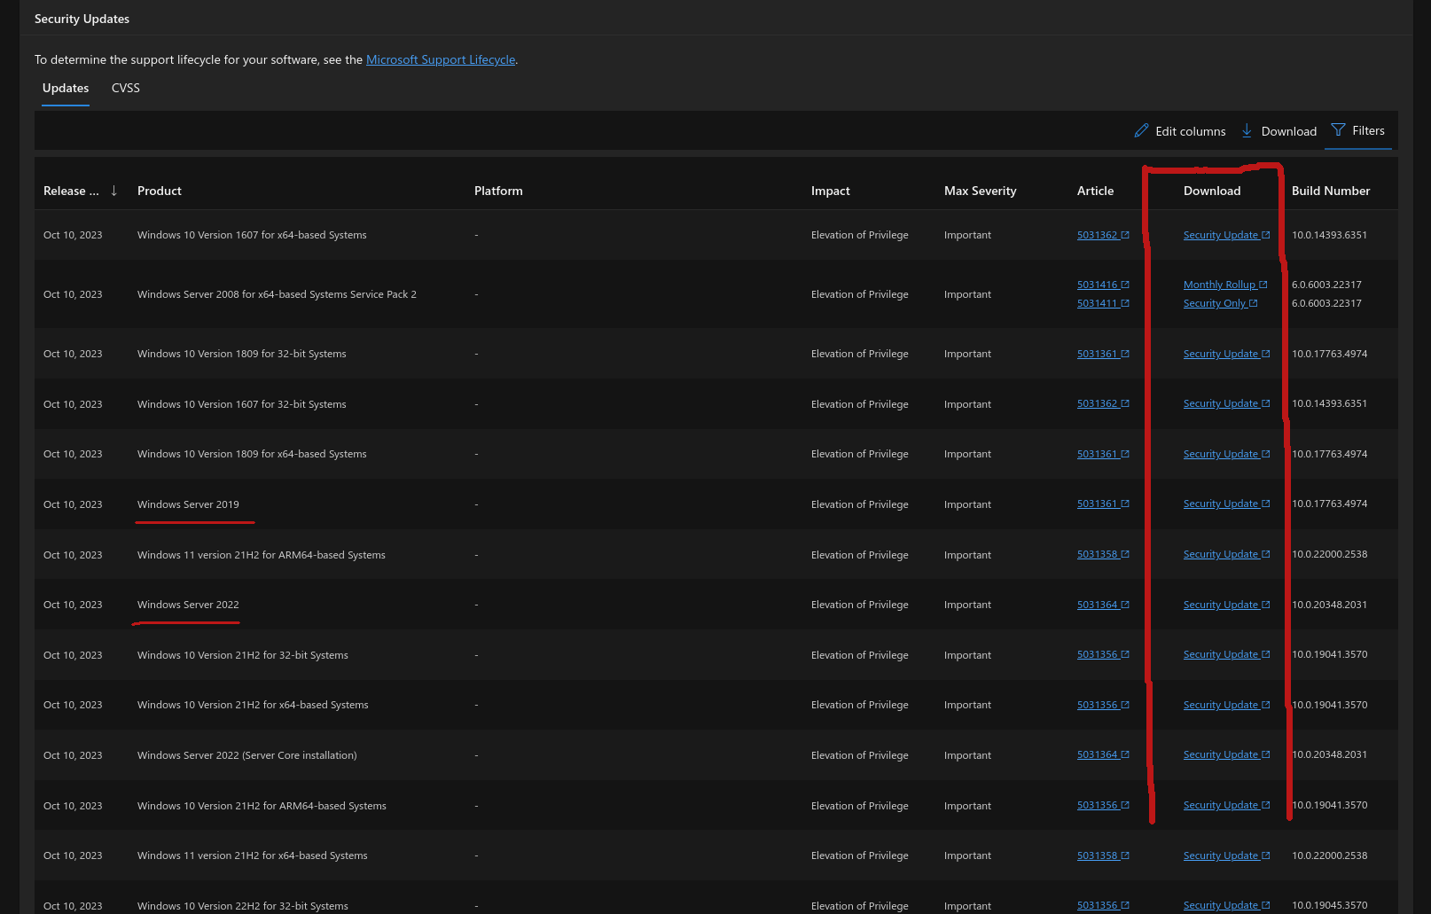Open article 5031356 for Windows 10 22H2 32-bit
The image size is (1431, 914).
click(x=1103, y=905)
